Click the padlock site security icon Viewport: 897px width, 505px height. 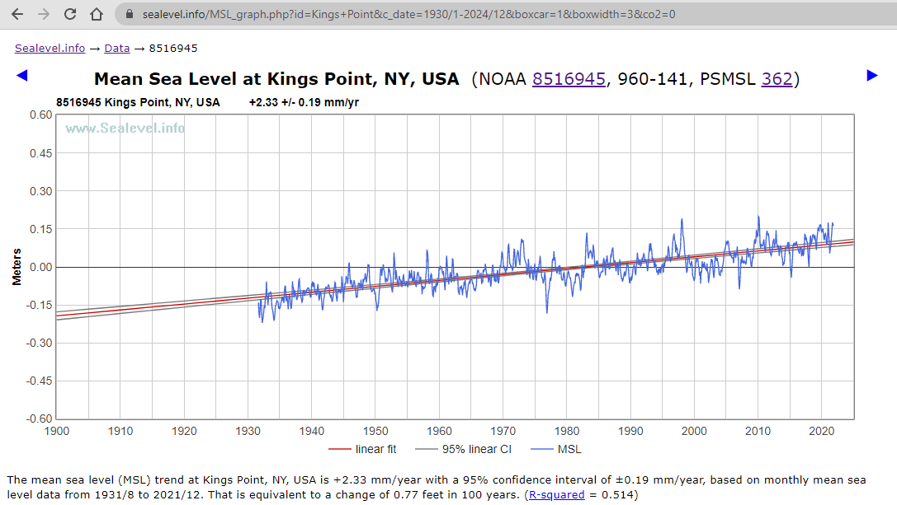pyautogui.click(x=129, y=14)
